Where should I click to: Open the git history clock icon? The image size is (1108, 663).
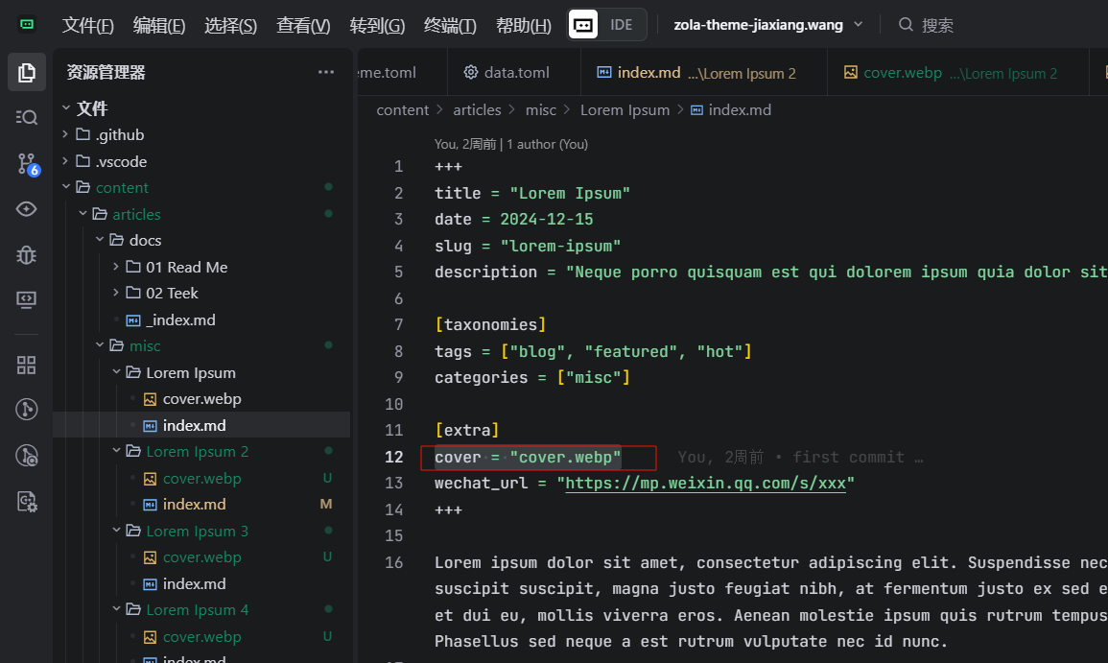coord(27,455)
